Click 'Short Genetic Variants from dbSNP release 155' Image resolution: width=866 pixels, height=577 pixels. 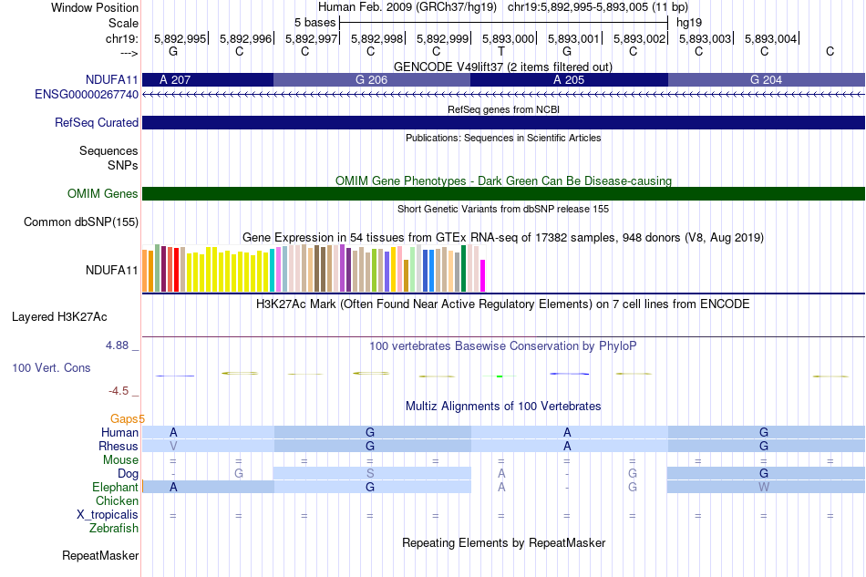tap(503, 209)
